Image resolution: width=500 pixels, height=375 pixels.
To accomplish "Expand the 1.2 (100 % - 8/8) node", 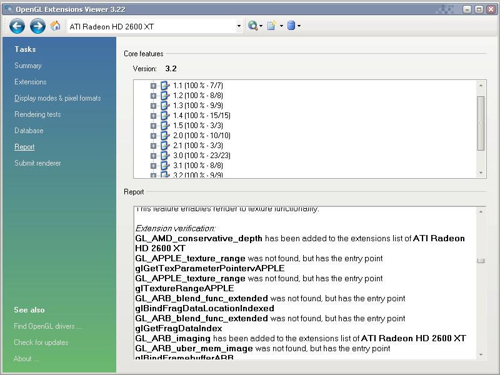I will [x=153, y=96].
